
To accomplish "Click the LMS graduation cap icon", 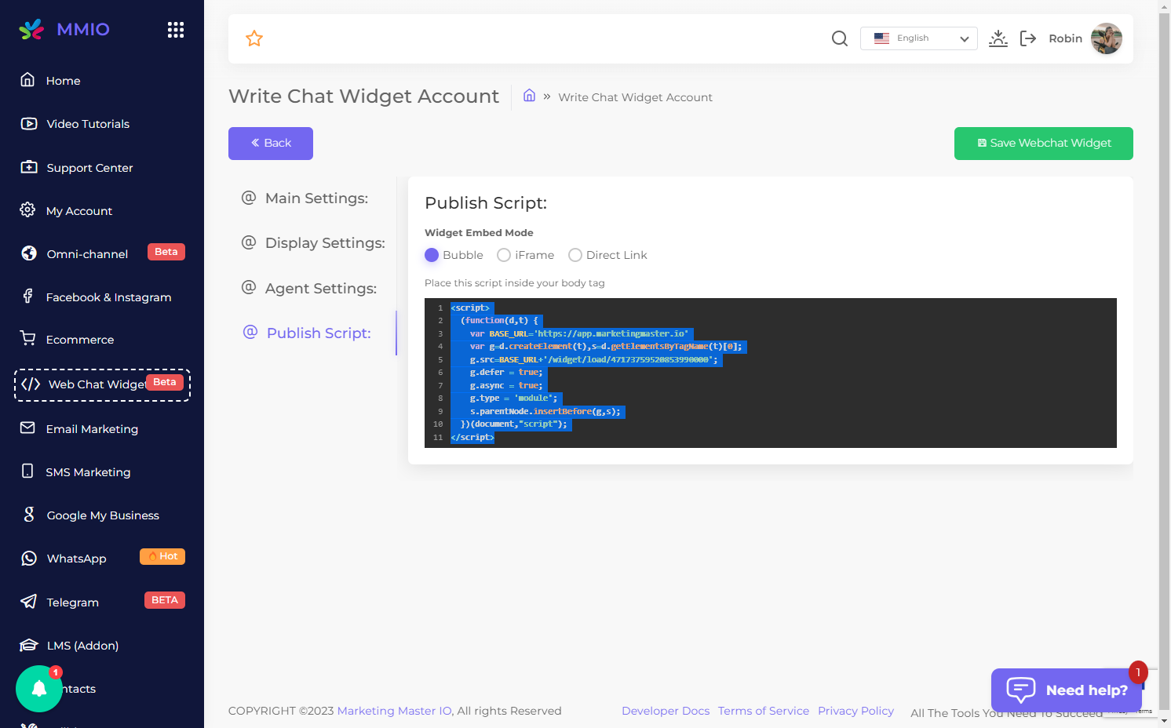I will (29, 645).
